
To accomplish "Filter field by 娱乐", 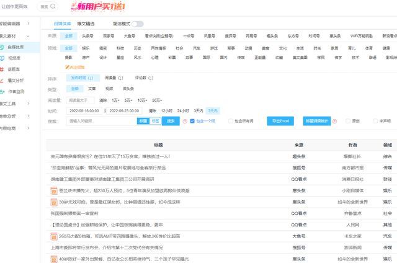I will tap(86, 48).
